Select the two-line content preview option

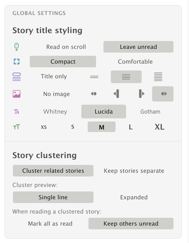[94, 77]
